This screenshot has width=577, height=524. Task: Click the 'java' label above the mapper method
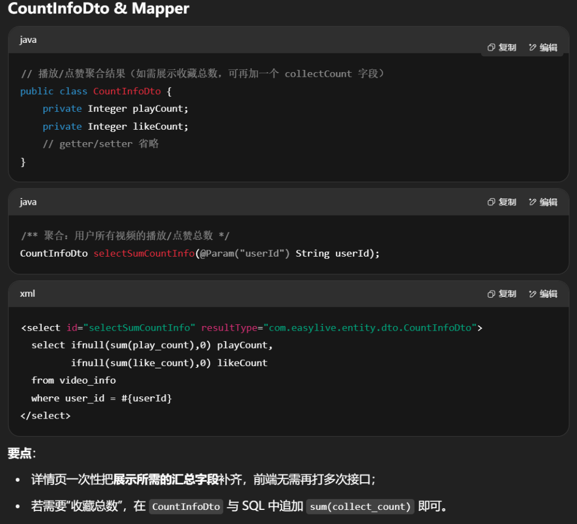pos(28,202)
